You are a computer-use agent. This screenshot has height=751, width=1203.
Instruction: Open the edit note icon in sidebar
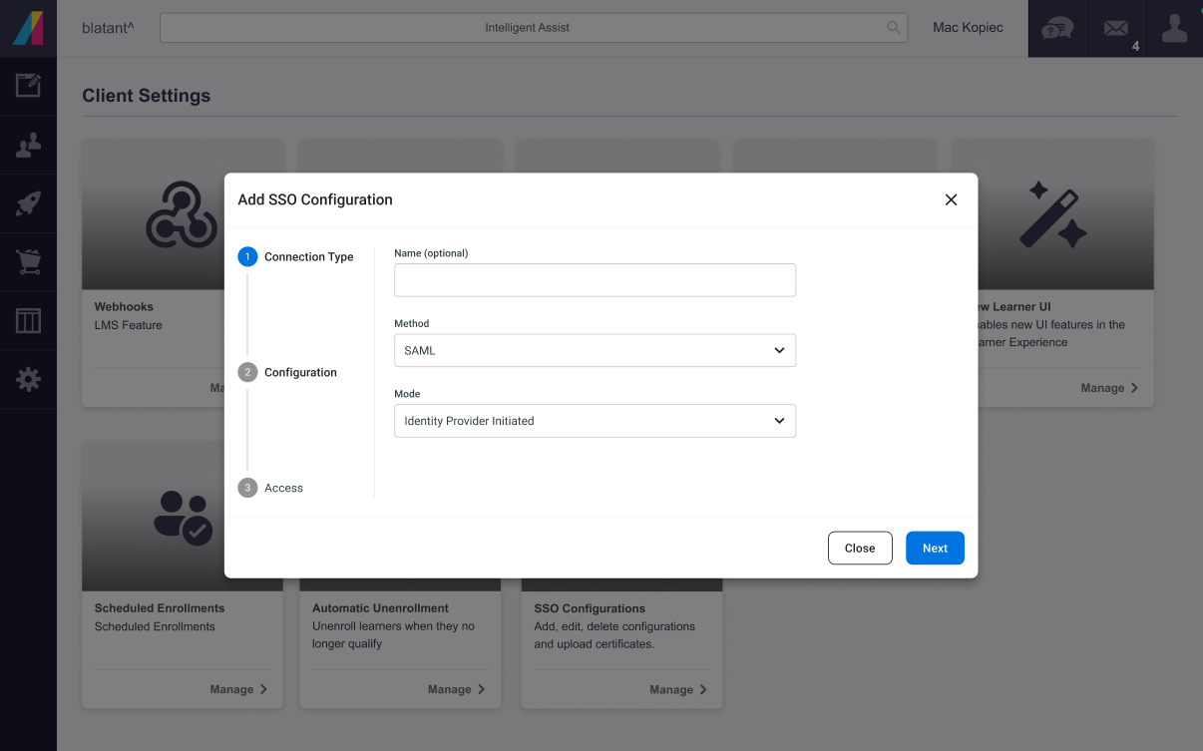click(28, 86)
